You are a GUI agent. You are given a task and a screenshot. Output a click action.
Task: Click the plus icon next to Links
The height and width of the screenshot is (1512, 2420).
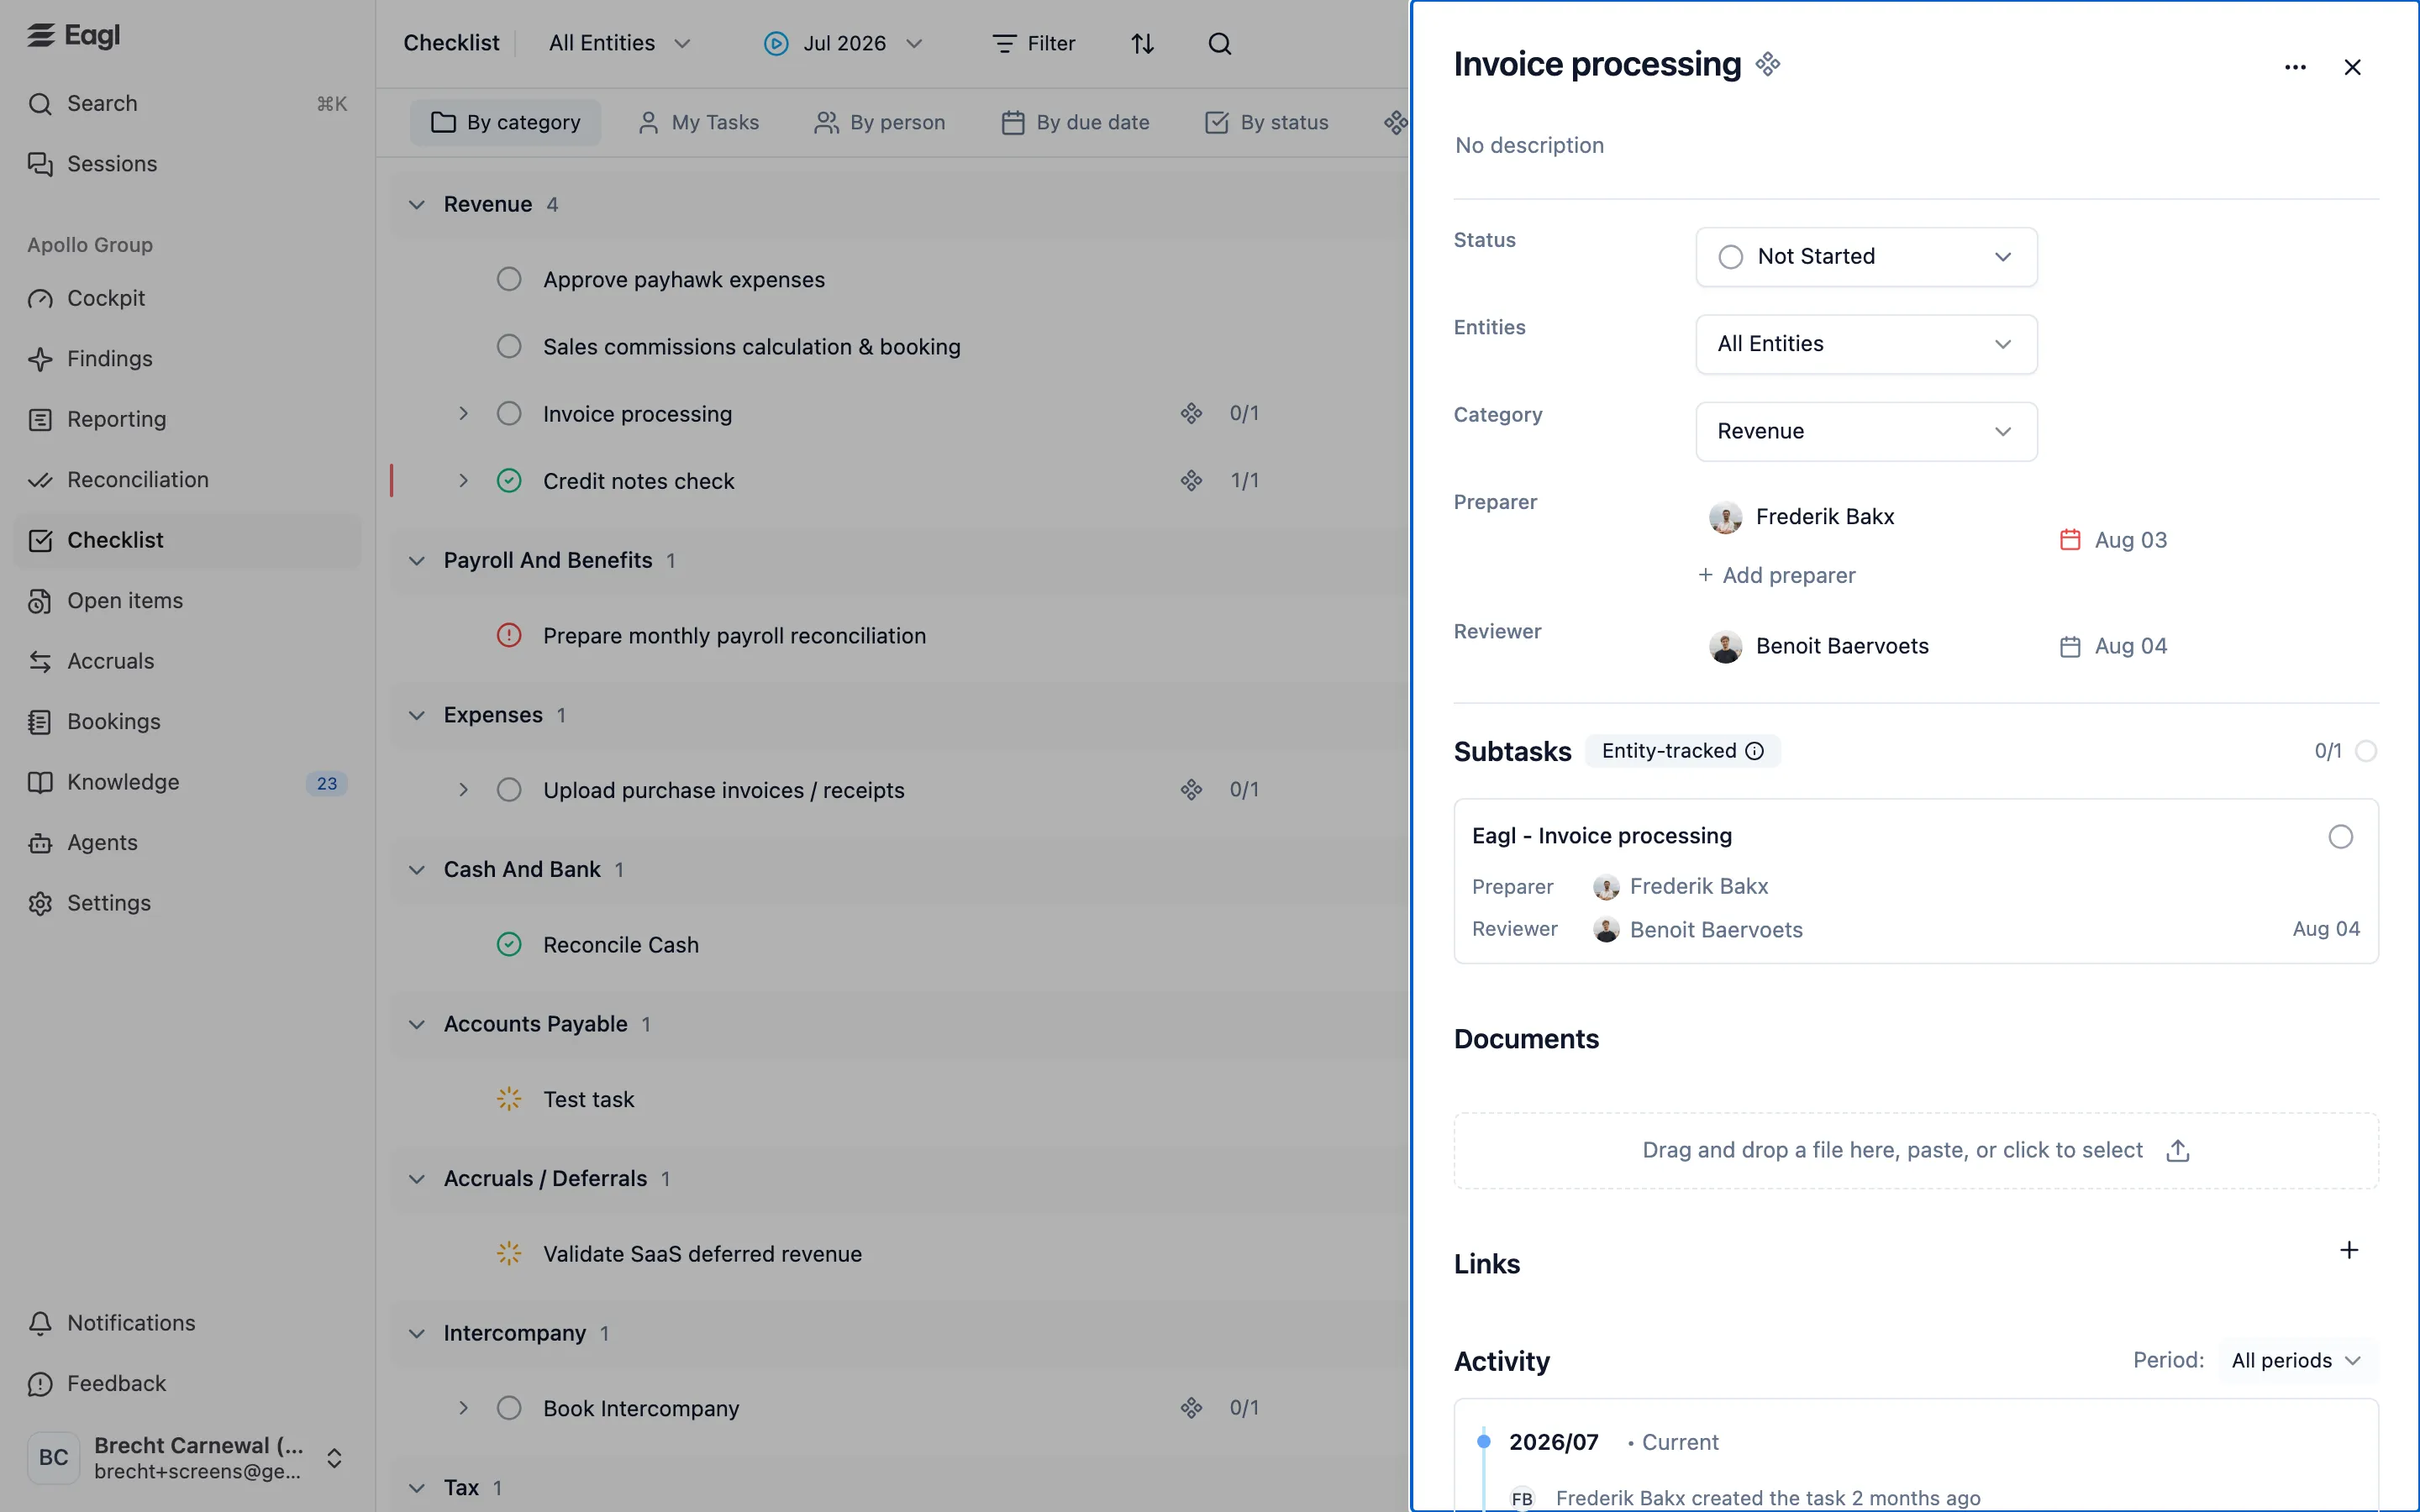coord(2349,1250)
